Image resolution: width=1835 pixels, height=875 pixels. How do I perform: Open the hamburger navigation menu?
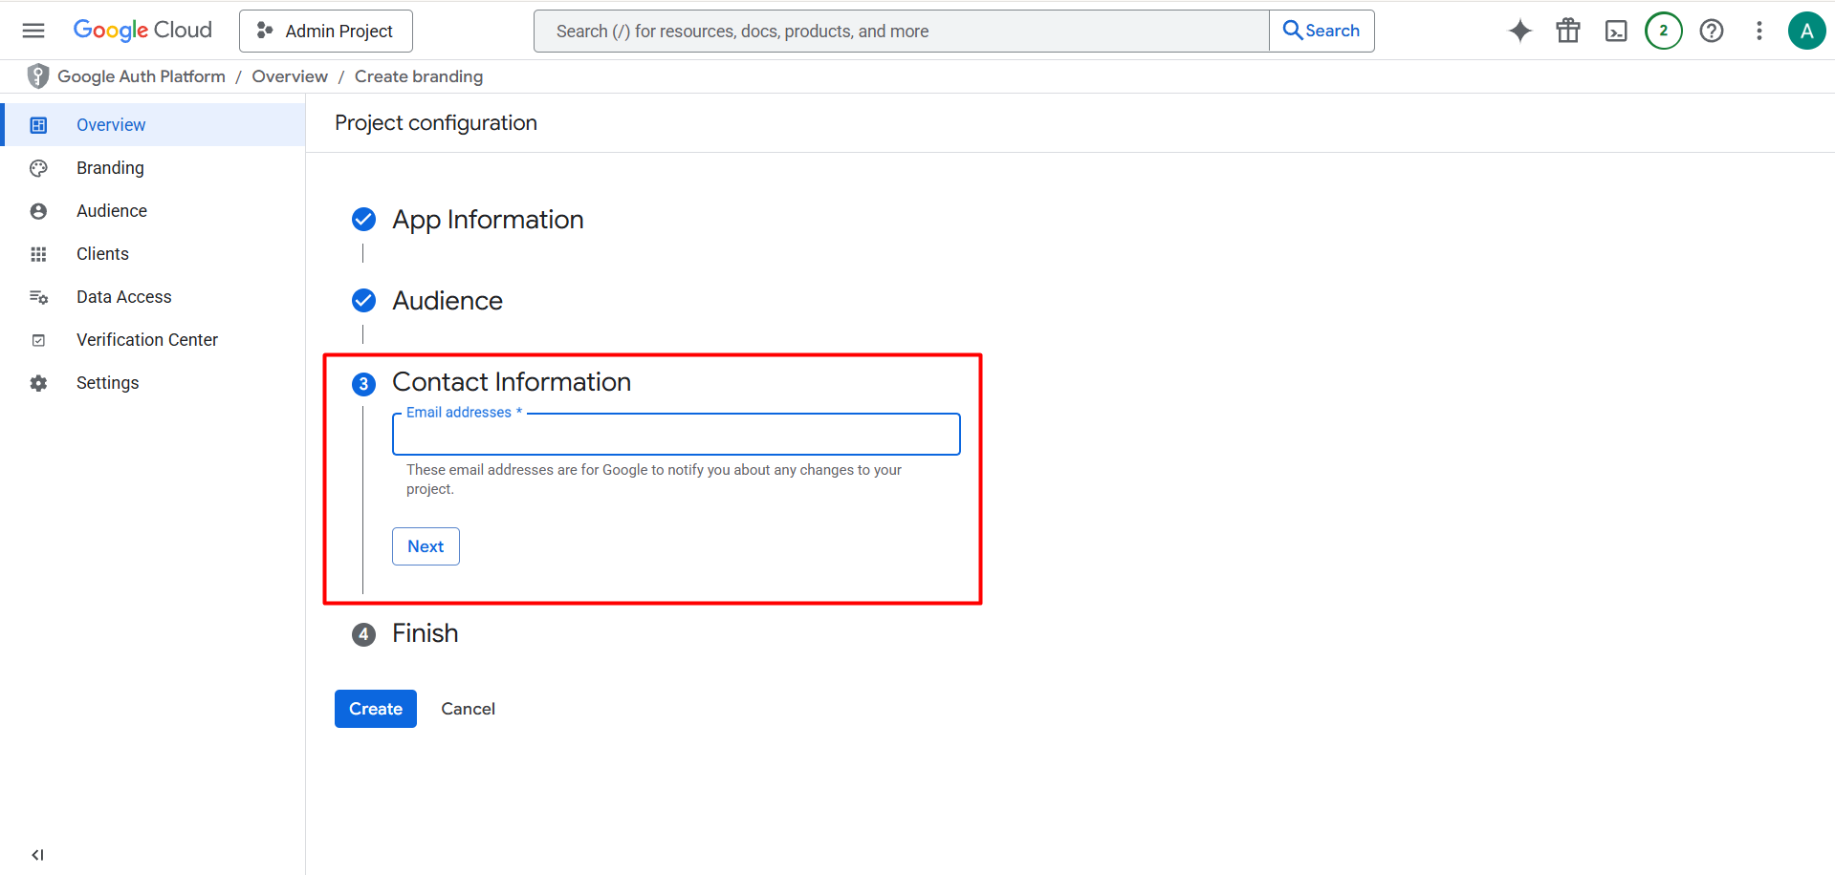(33, 31)
